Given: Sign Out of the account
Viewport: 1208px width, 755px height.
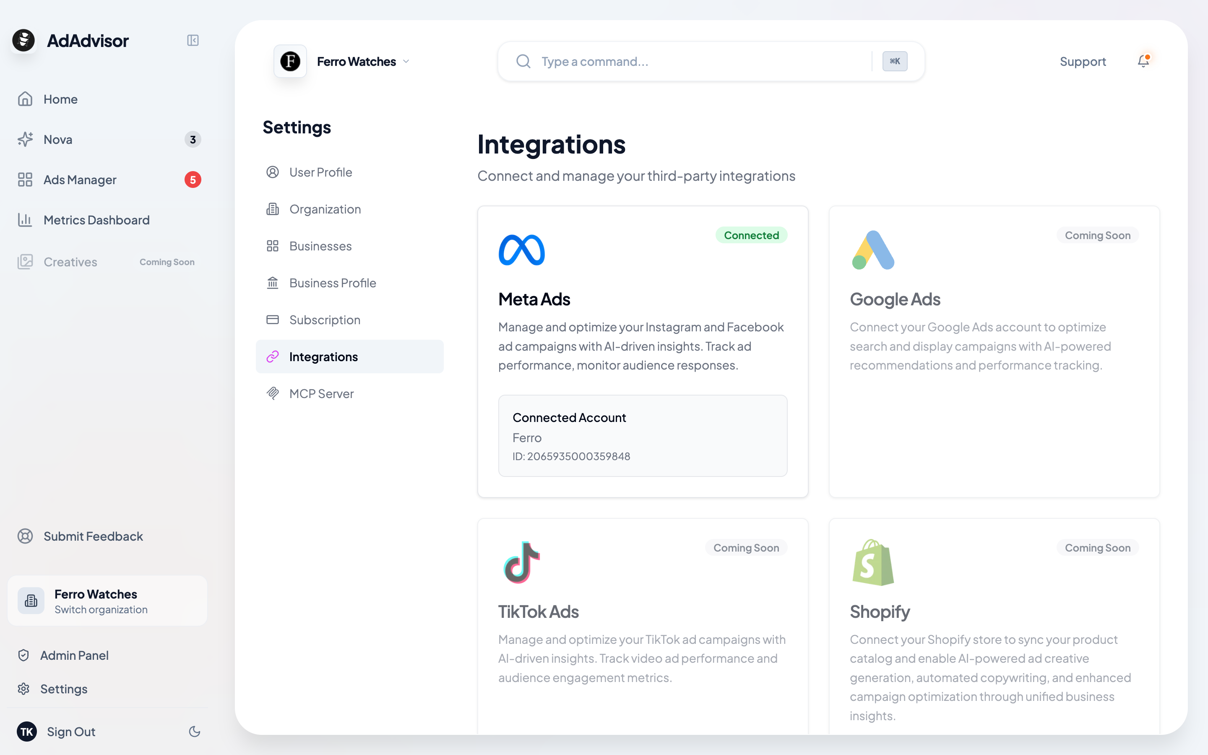Looking at the screenshot, I should pyautogui.click(x=70, y=732).
